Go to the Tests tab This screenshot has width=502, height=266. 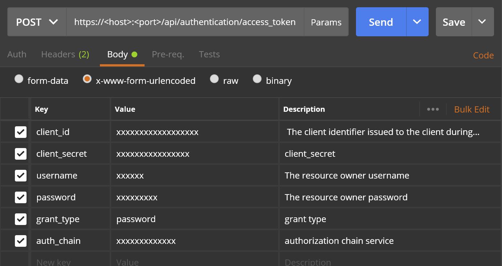209,54
